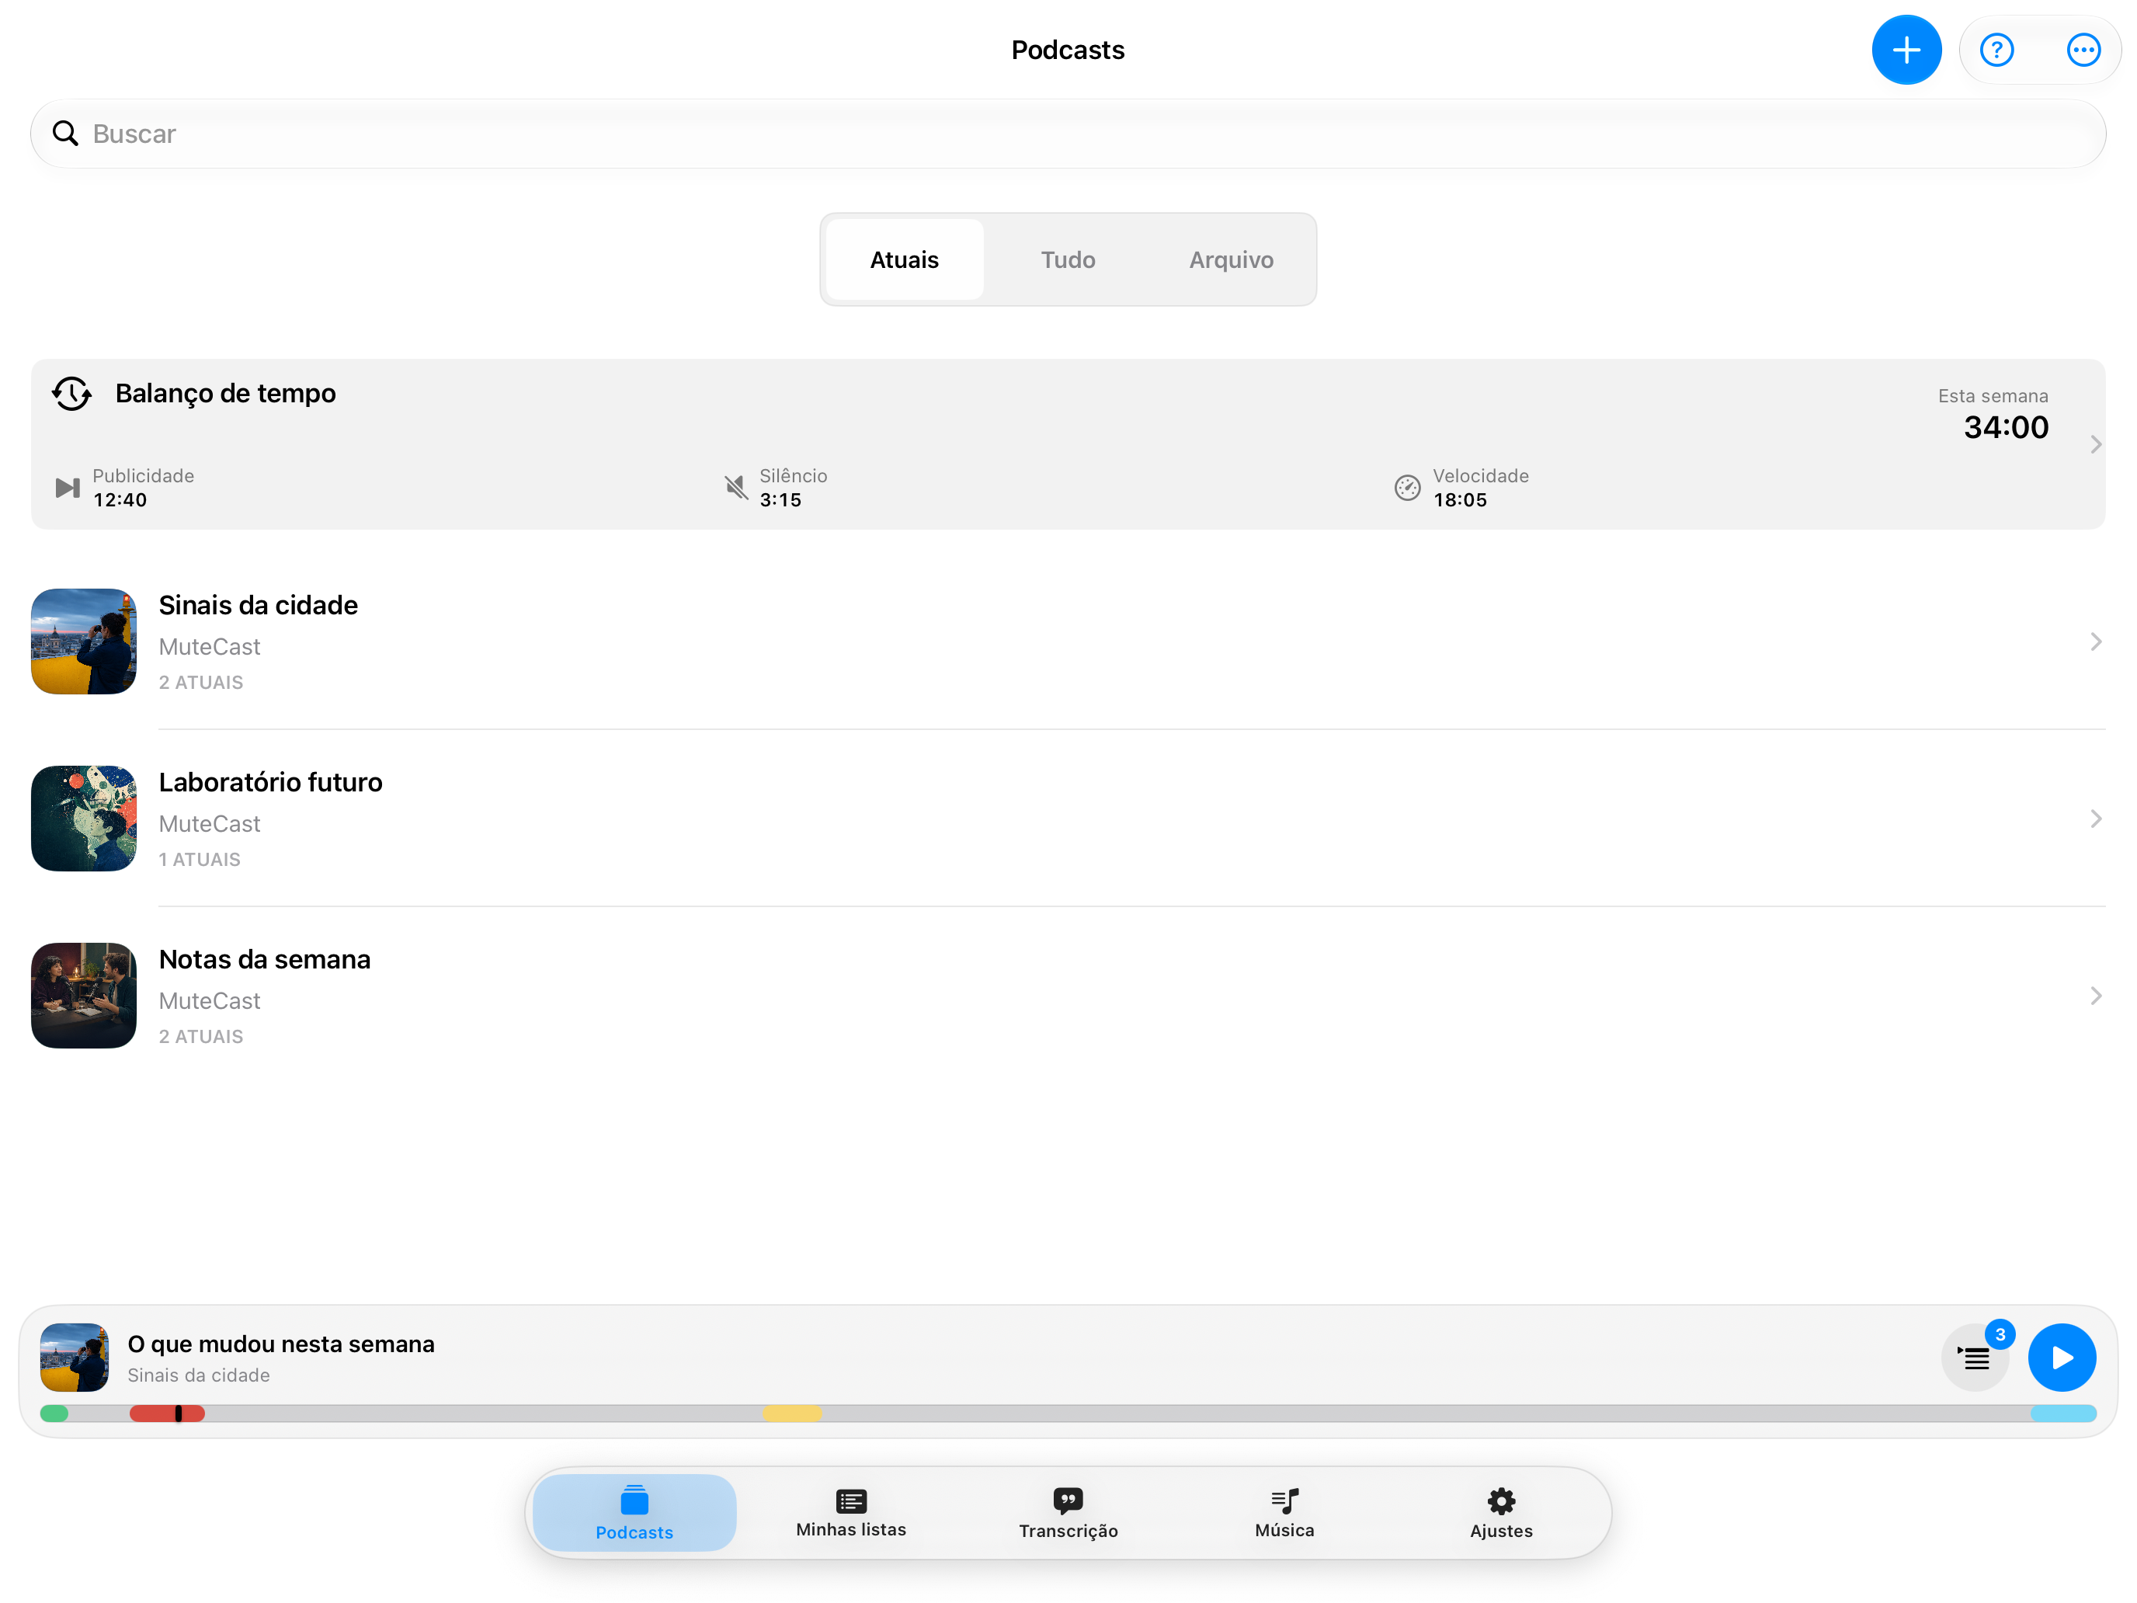Screen dimensions: 2137x1603
Task: Click the Publicidade 12:40 value
Action: (120, 499)
